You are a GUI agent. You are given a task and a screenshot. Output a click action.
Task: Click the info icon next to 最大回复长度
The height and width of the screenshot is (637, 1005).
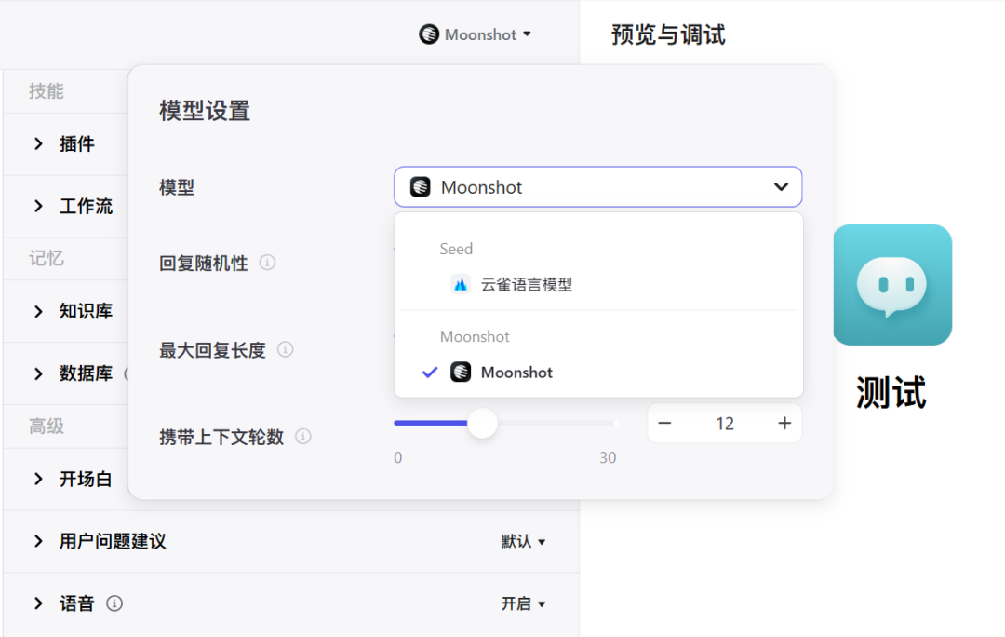click(x=286, y=349)
